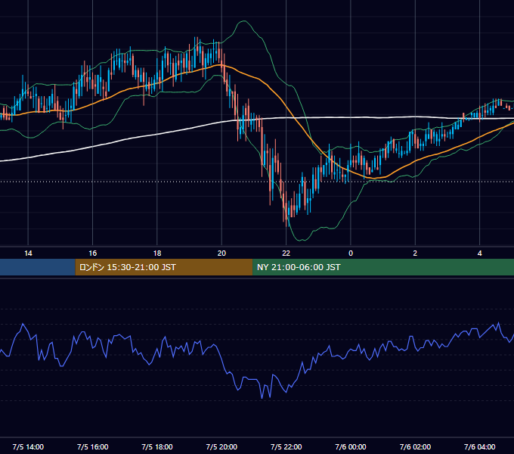Click the 0 hour label on the price chart axis
The image size is (514, 454).
351,253
